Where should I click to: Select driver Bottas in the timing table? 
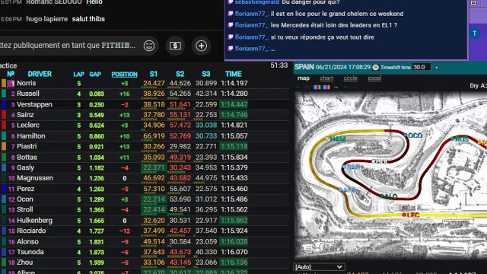click(x=27, y=158)
